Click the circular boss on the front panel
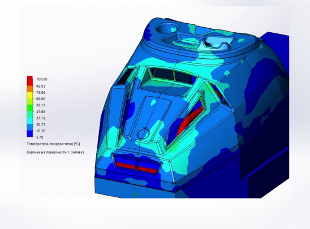310x229 pixels. pyautogui.click(x=144, y=133)
